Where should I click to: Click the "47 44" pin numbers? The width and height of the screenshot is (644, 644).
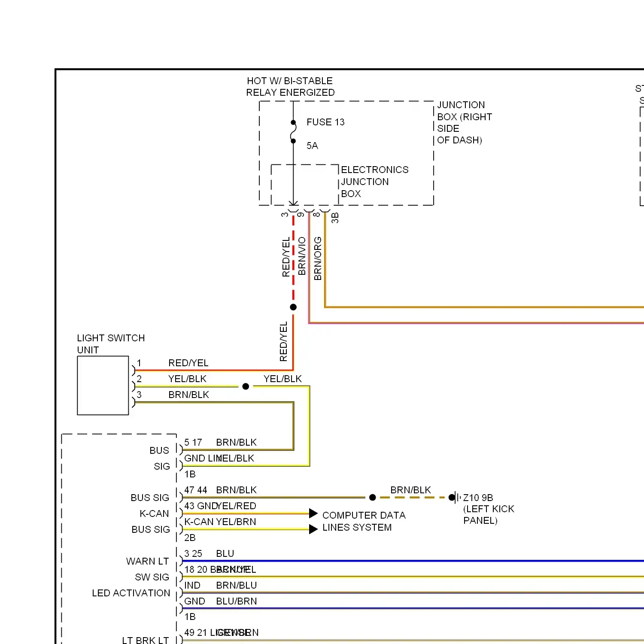196,490
